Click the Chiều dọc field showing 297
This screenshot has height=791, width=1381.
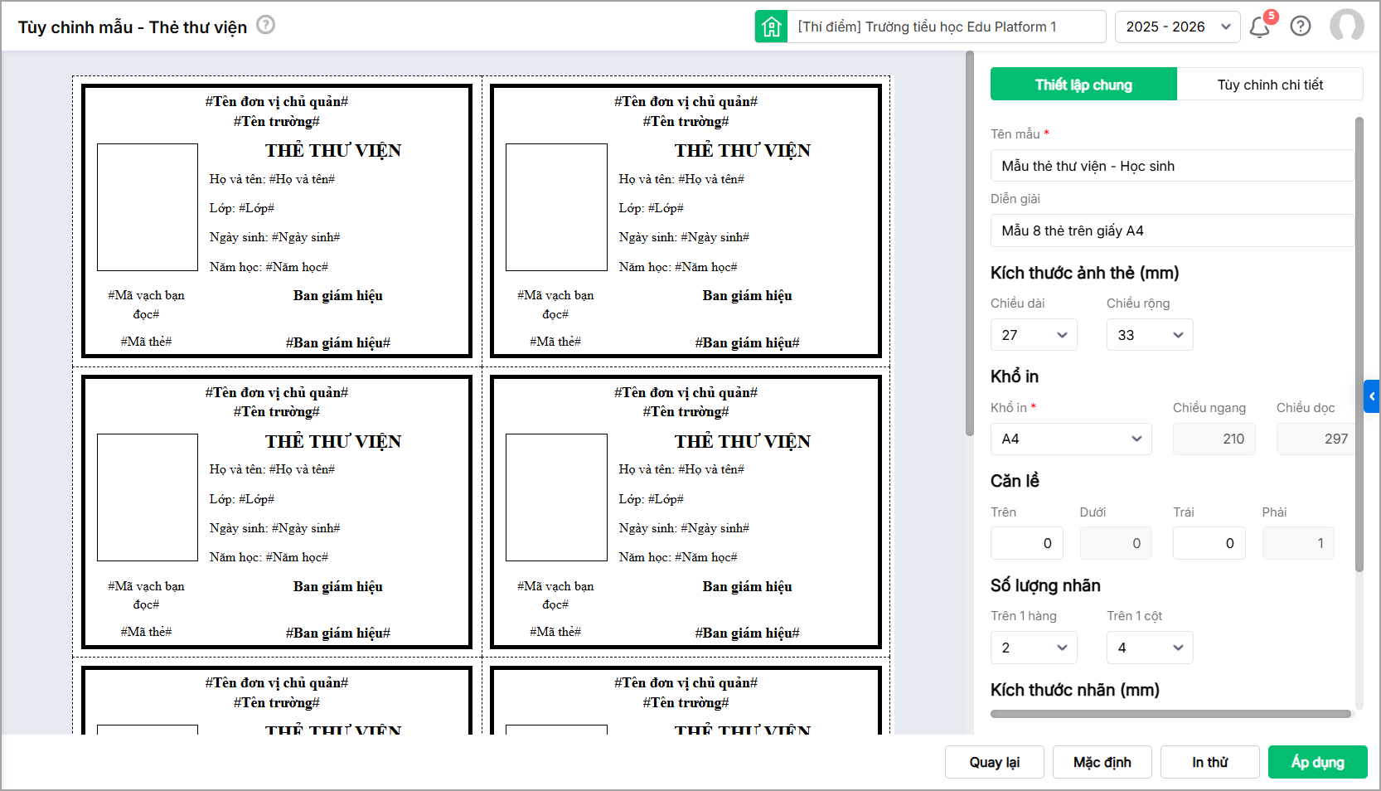tap(1316, 439)
